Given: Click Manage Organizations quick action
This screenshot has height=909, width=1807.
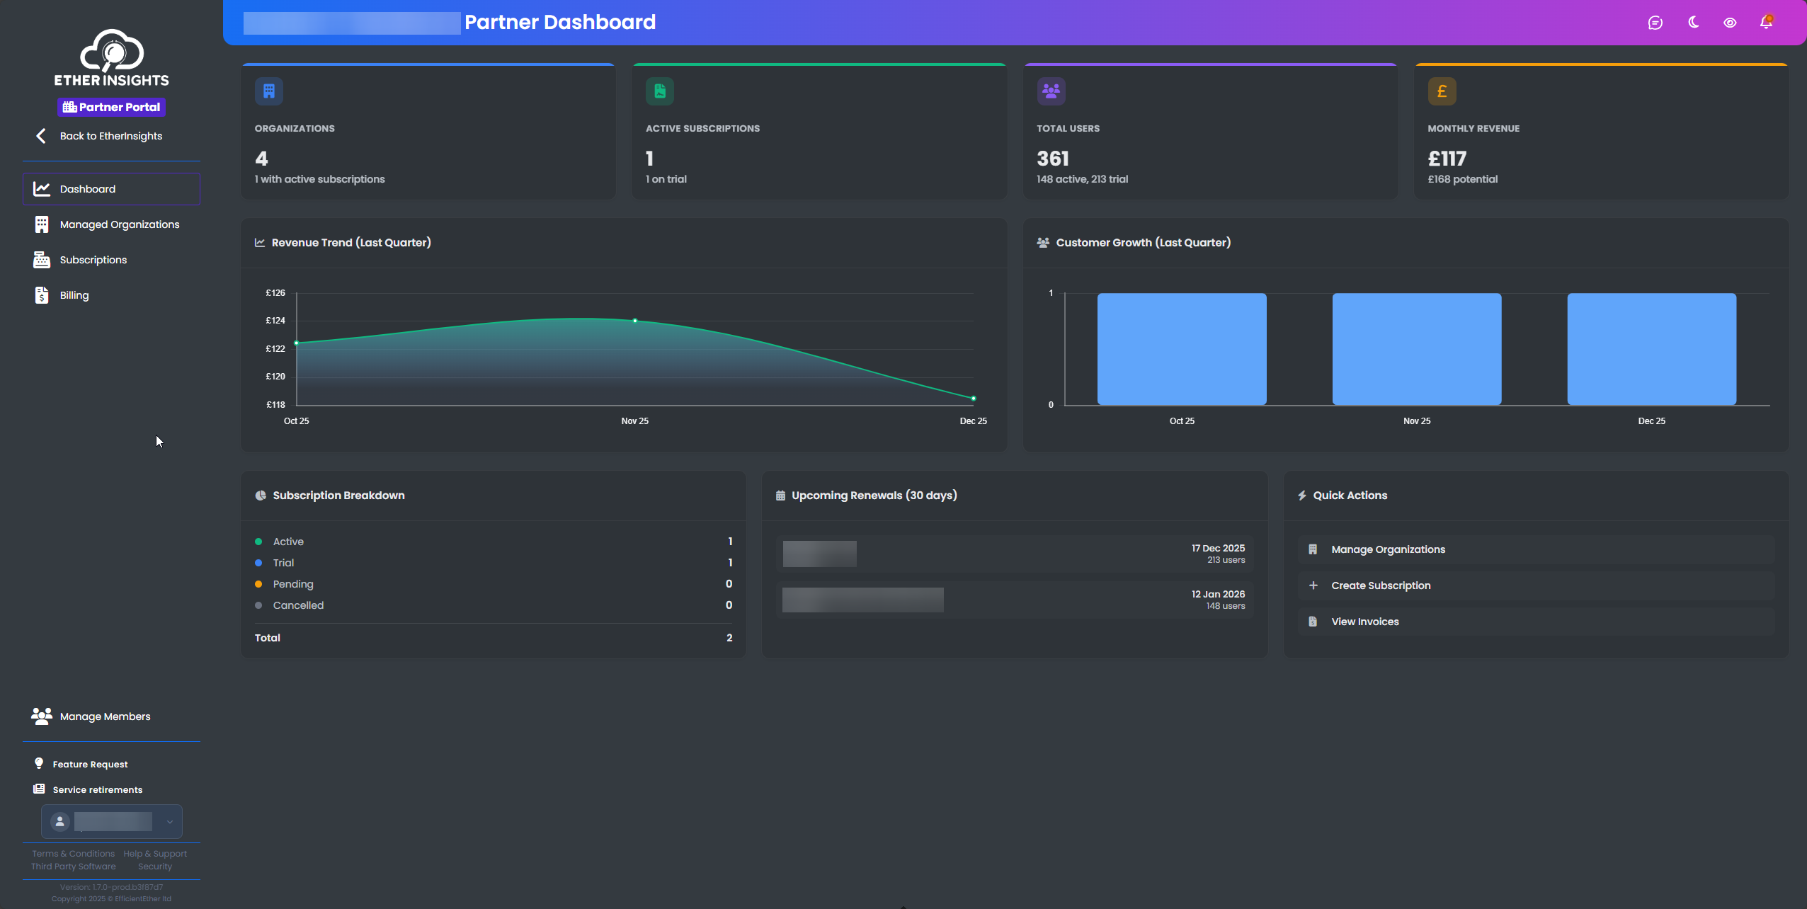Looking at the screenshot, I should point(1537,549).
